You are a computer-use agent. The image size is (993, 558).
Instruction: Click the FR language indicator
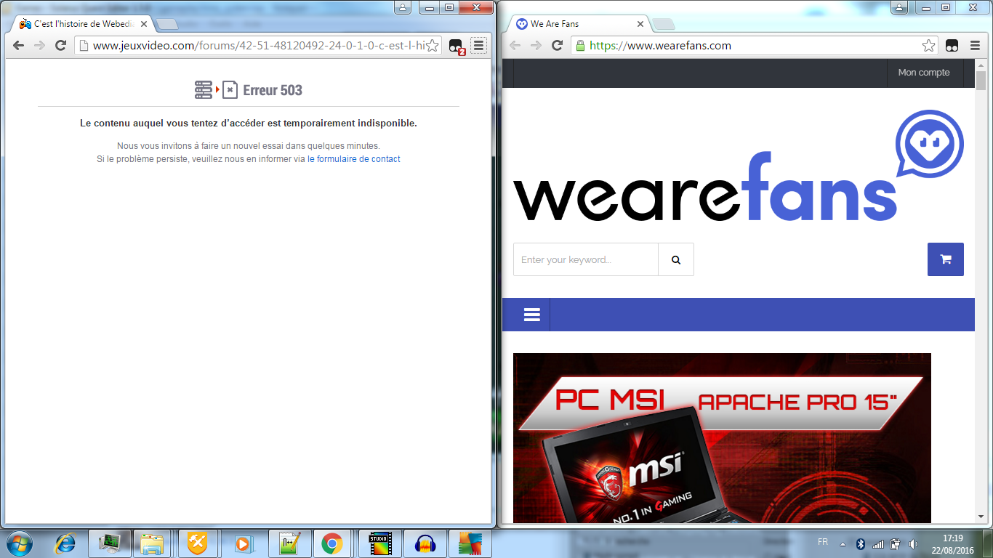click(822, 543)
